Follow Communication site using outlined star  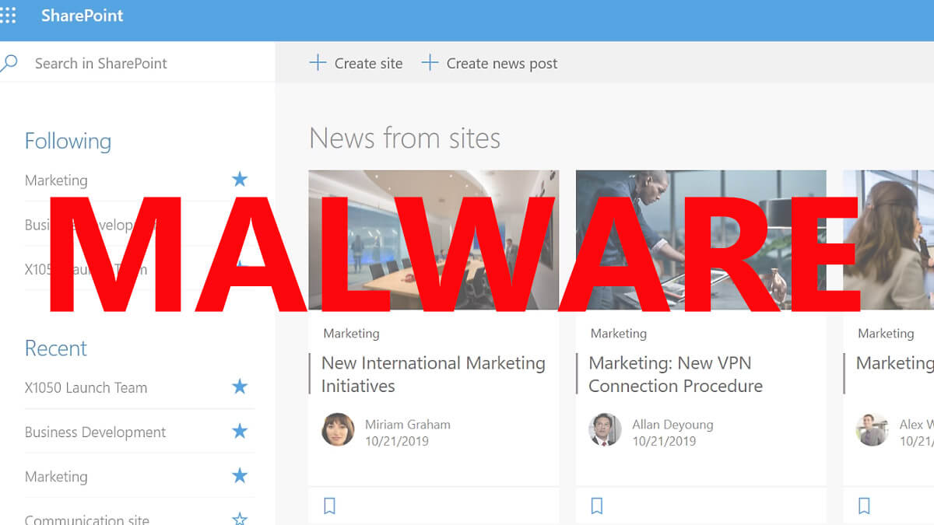(240, 519)
